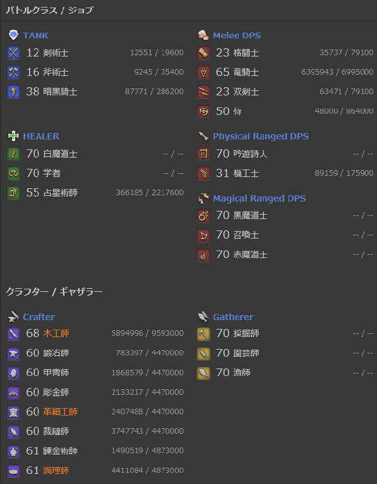Click the 黒魔道士 fireball job icon
377x484 pixels.
pos(204,215)
